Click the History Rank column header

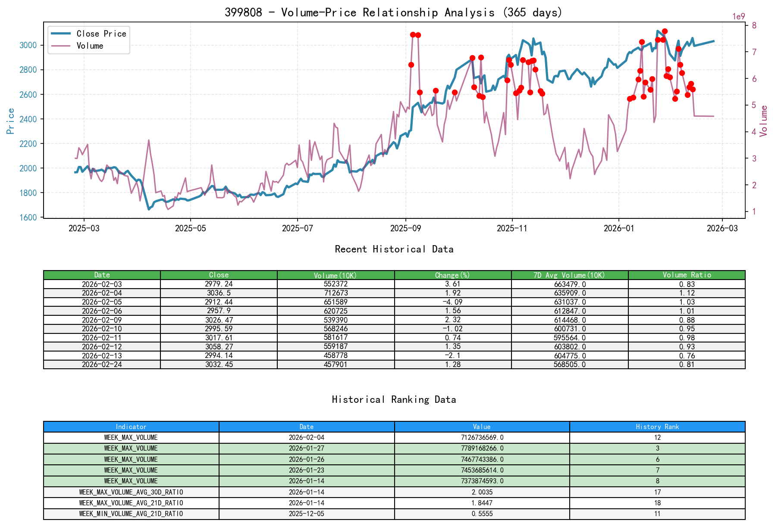pyautogui.click(x=658, y=427)
